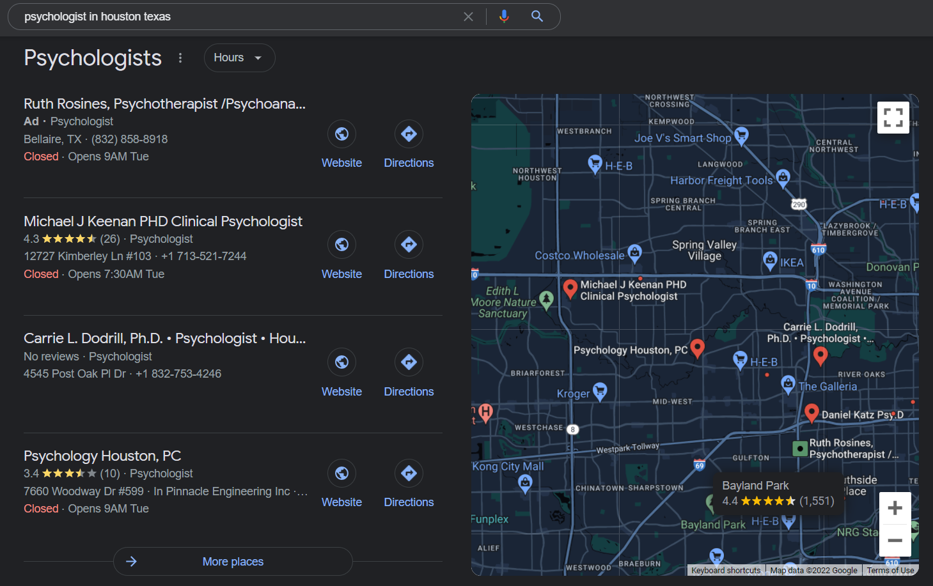This screenshot has width=933, height=586.
Task: Click Ruth Rosines green ad marker on map
Action: point(799,449)
